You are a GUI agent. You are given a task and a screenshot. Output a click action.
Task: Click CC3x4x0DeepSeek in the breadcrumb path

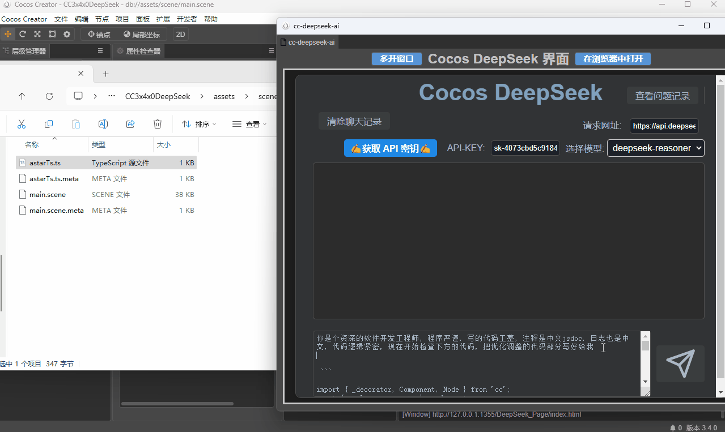158,96
